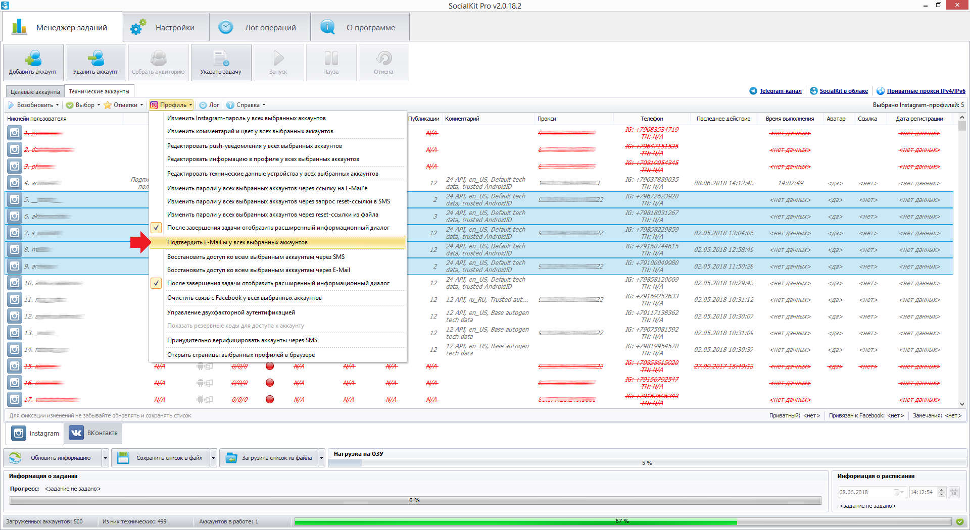Click the calendar icon next to time field
This screenshot has width=970, height=530.
(954, 492)
